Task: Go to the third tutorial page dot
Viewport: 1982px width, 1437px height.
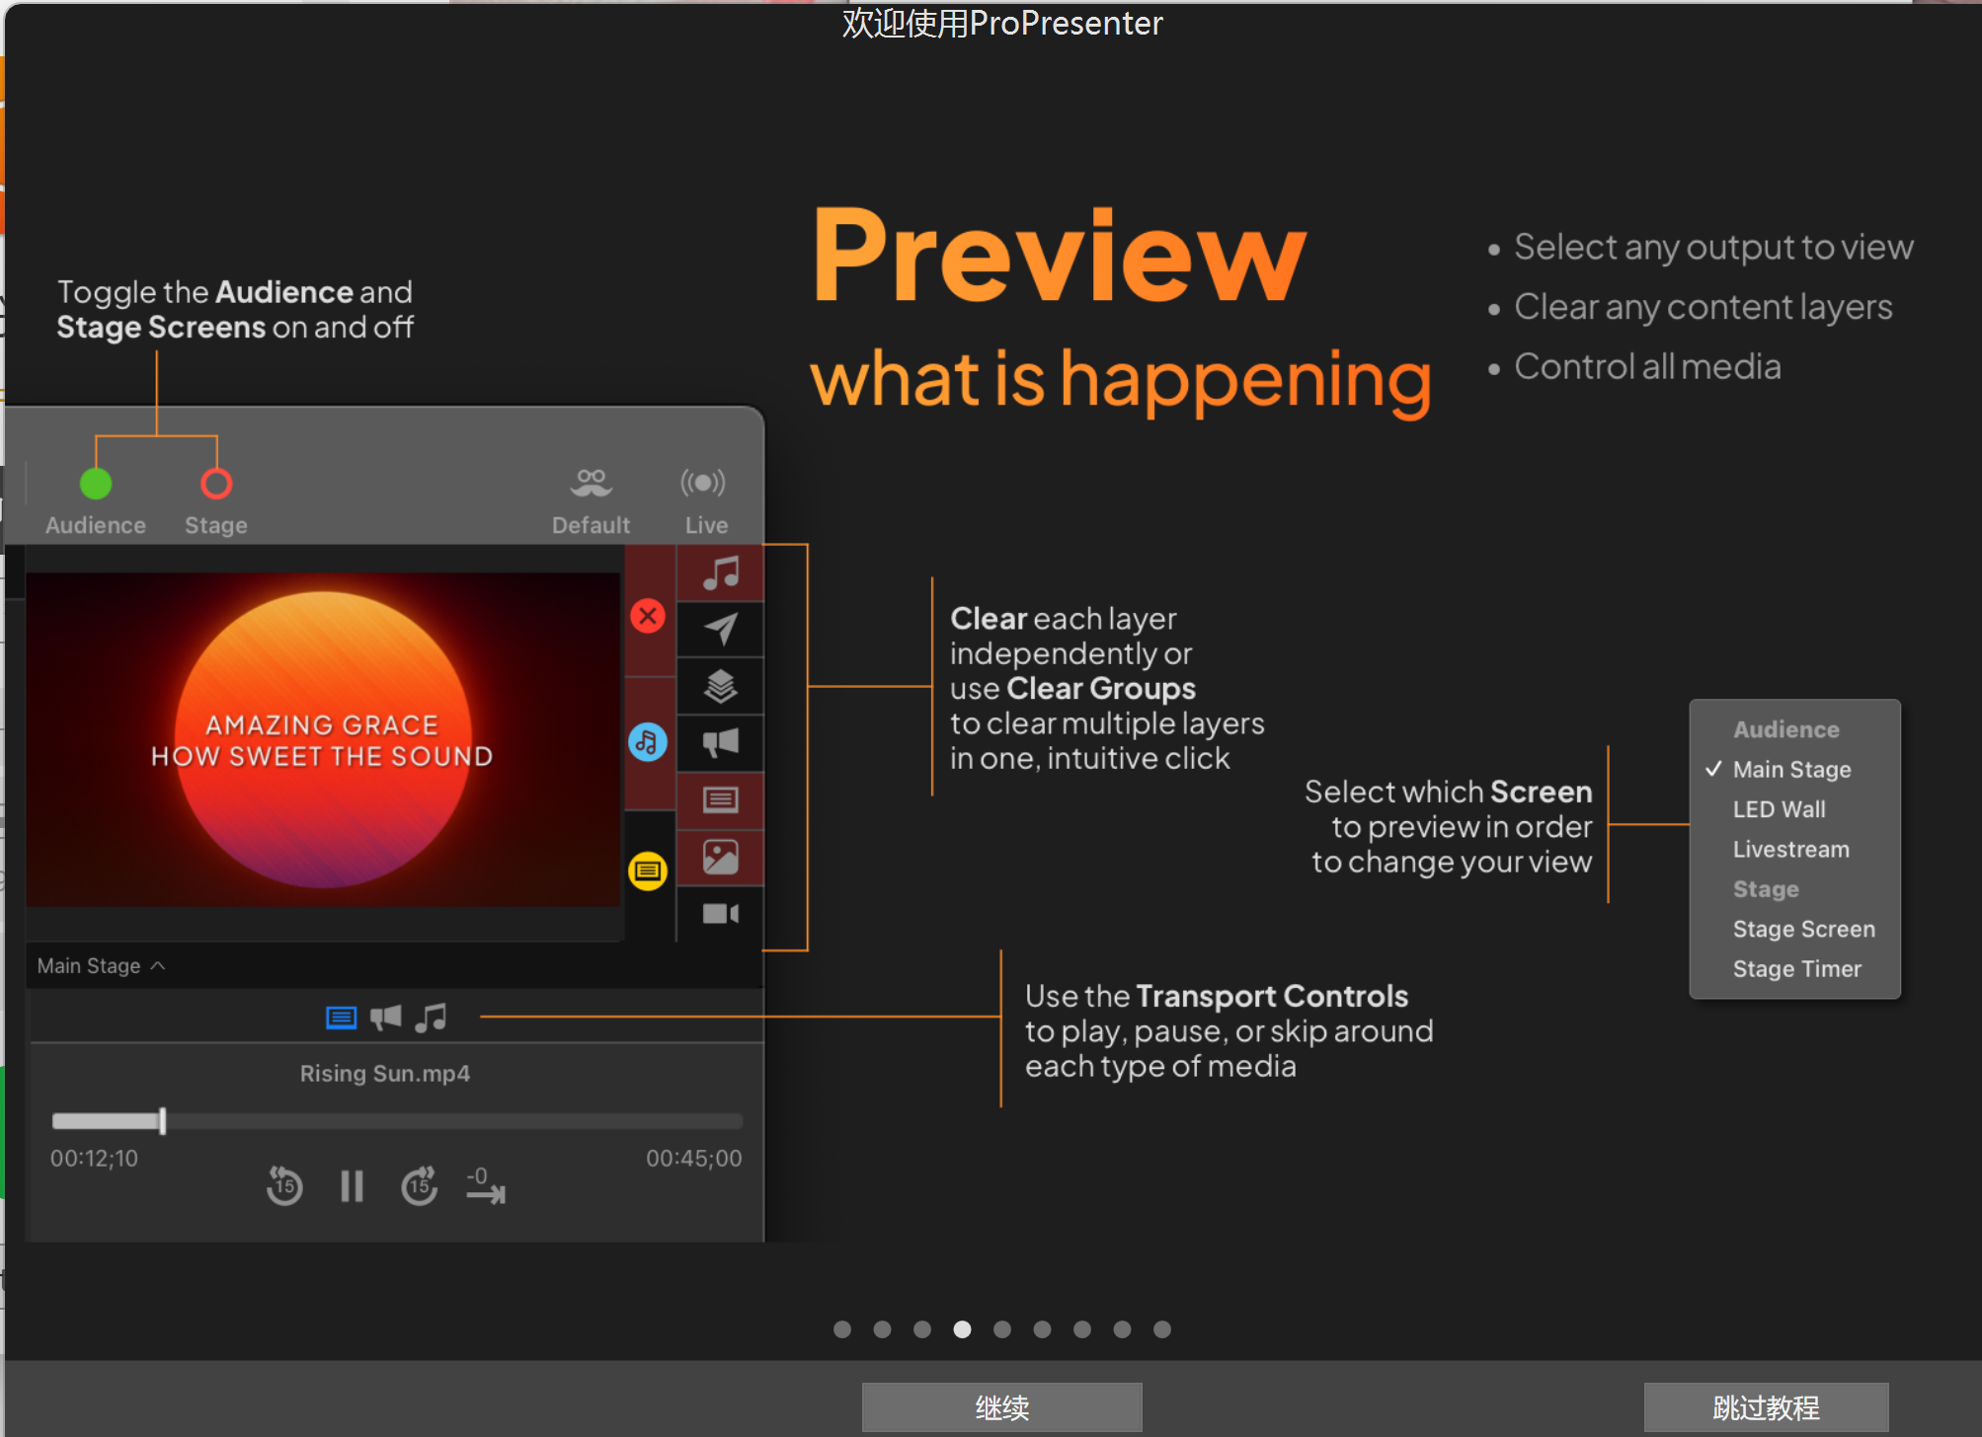Action: (922, 1329)
